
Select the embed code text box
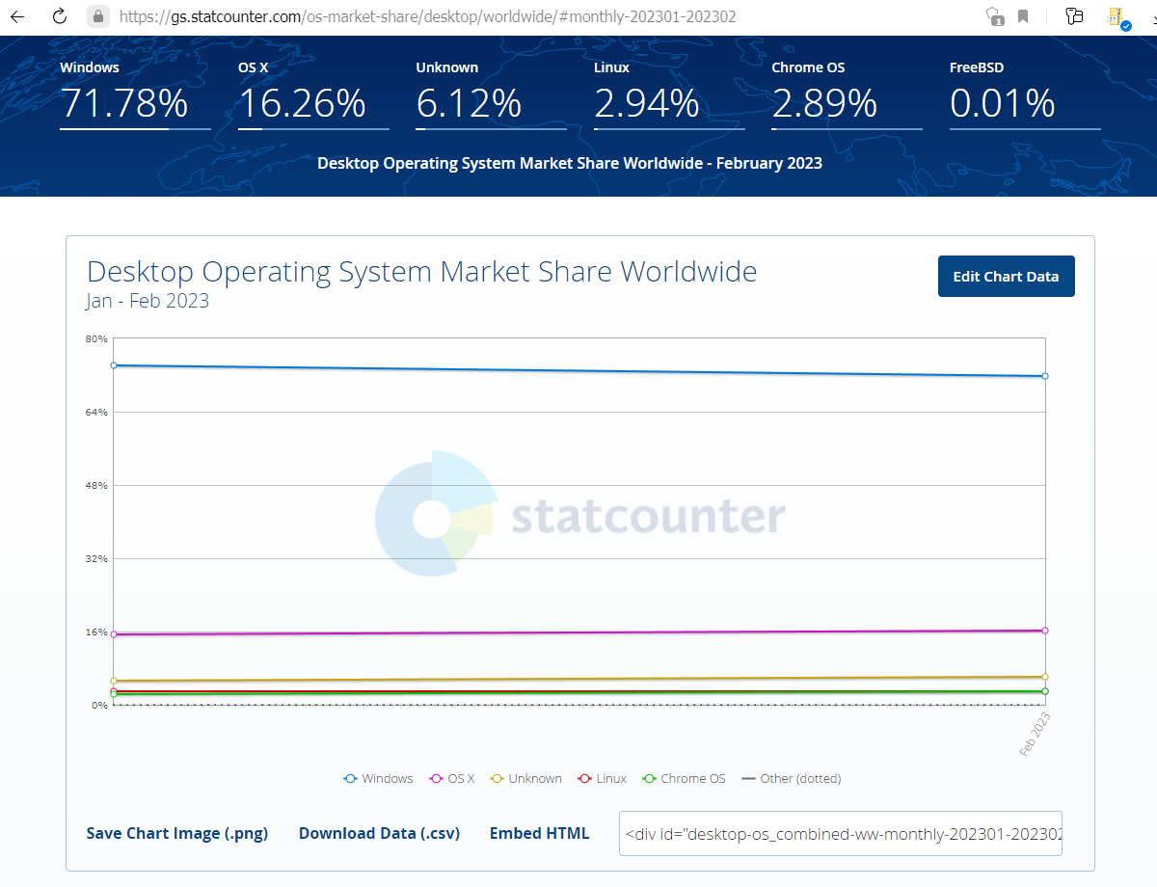click(x=841, y=833)
